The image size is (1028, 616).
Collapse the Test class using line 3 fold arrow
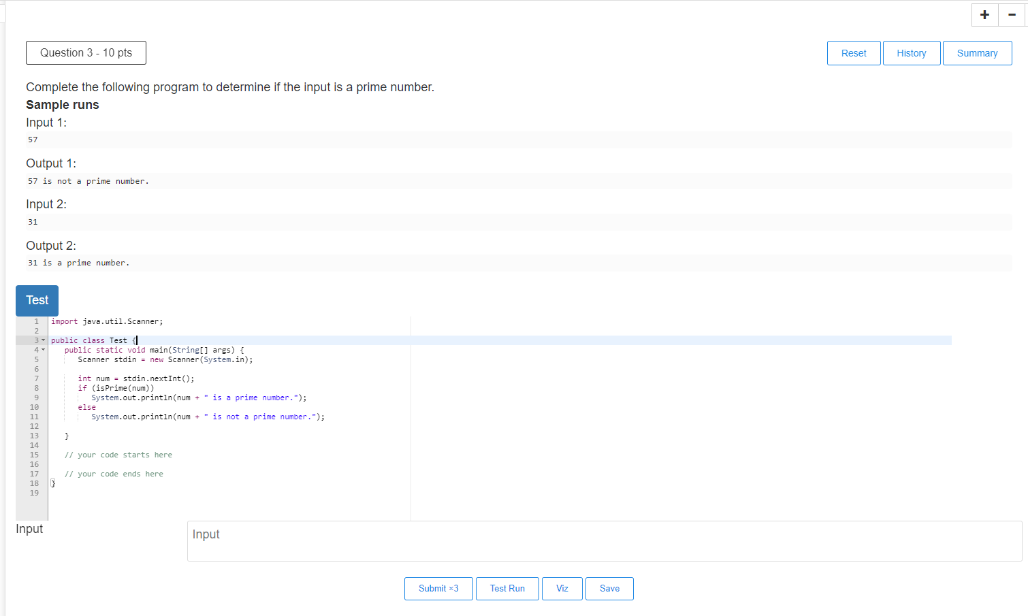(42, 340)
